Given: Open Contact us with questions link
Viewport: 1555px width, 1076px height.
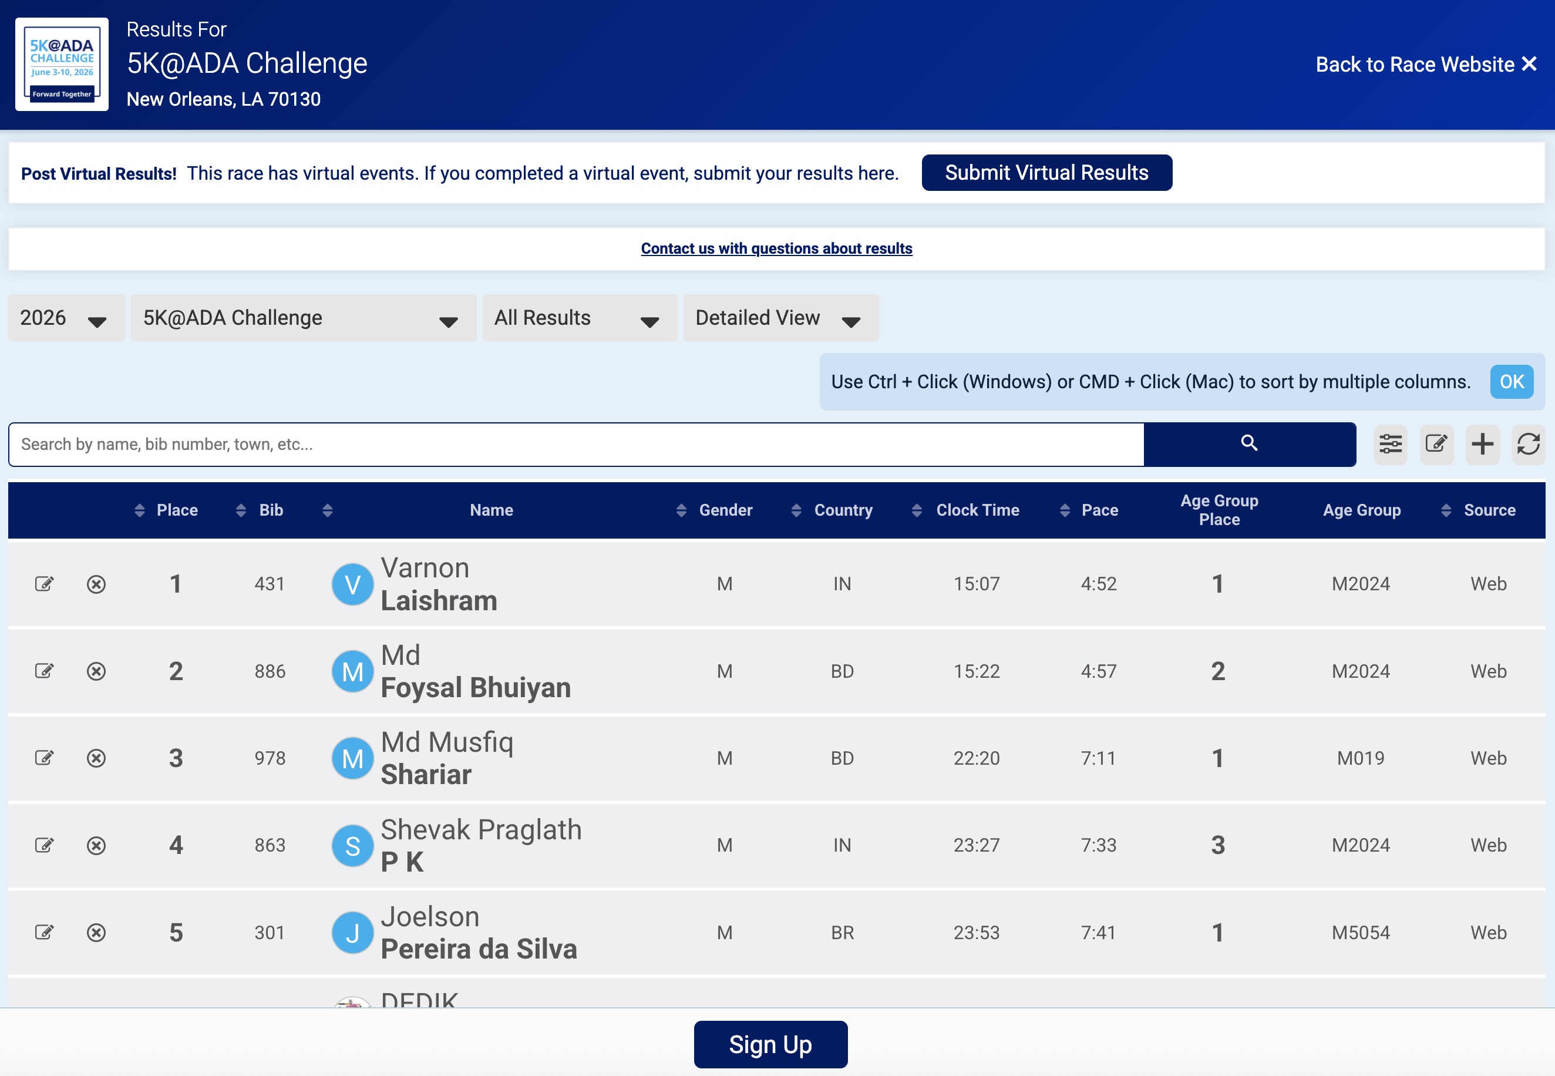Looking at the screenshot, I should [x=776, y=249].
